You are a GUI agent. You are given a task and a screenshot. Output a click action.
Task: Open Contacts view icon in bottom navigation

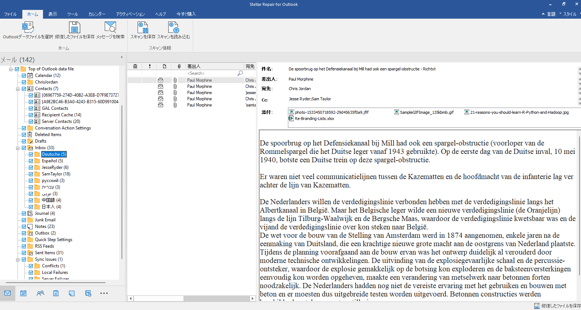click(40, 293)
